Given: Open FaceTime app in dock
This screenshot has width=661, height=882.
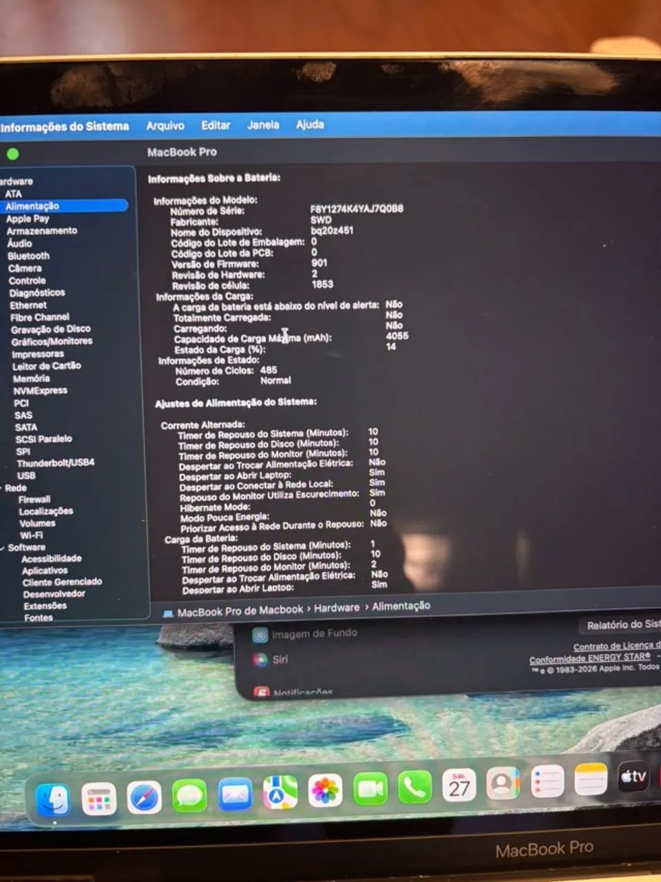Looking at the screenshot, I should pyautogui.click(x=370, y=788).
